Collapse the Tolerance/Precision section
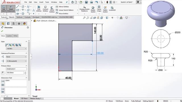 [x=26, y=53]
